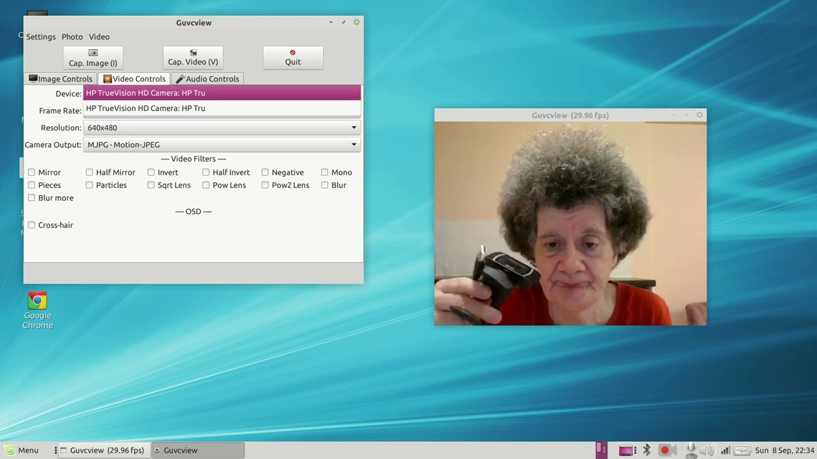Image resolution: width=817 pixels, height=459 pixels.
Task: Click the "---- OSD ----" heading
Action: (x=193, y=211)
